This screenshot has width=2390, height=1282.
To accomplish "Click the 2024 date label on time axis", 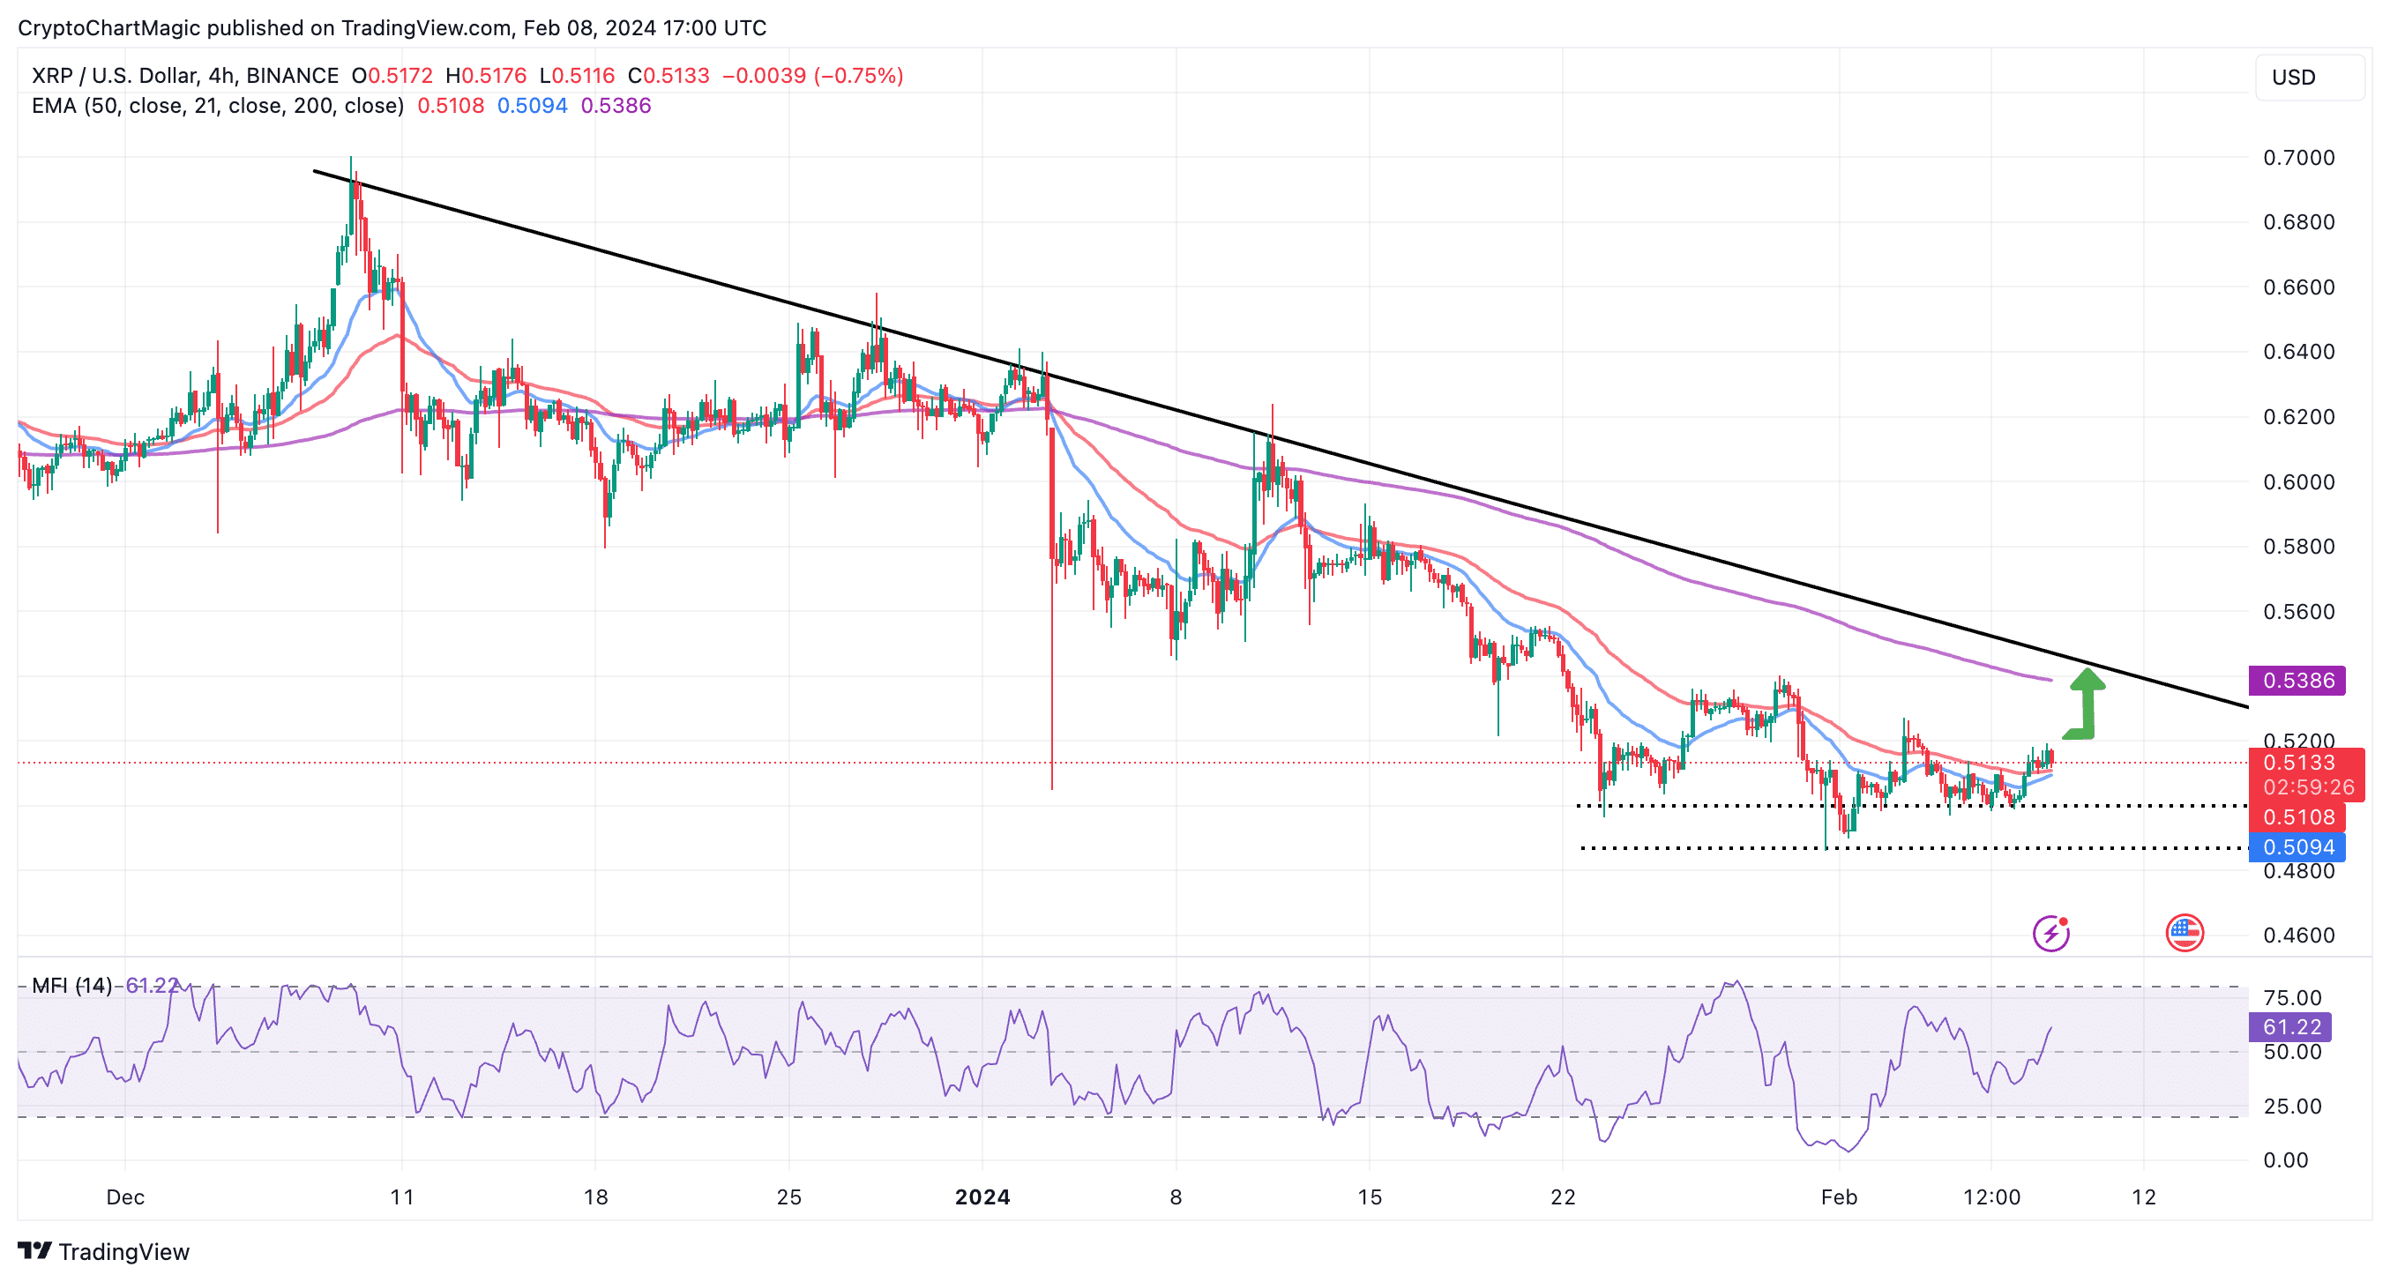I will (x=982, y=1196).
